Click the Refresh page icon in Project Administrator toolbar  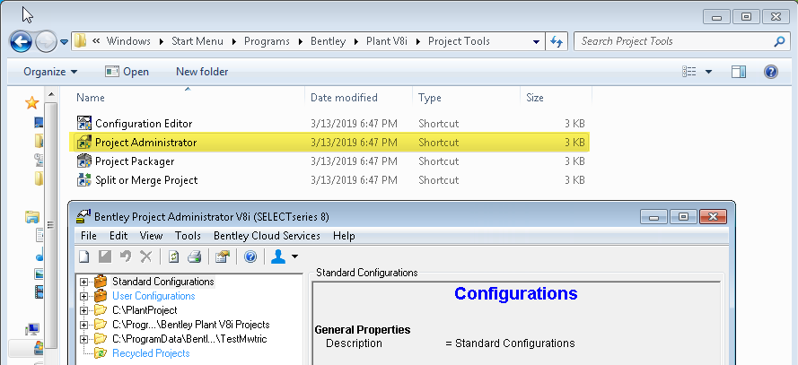click(173, 256)
